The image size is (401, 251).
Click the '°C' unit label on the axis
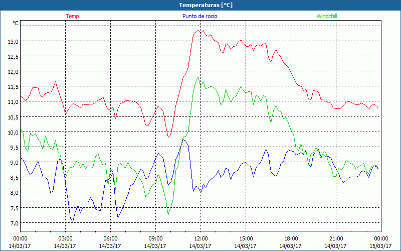pyautogui.click(x=16, y=23)
